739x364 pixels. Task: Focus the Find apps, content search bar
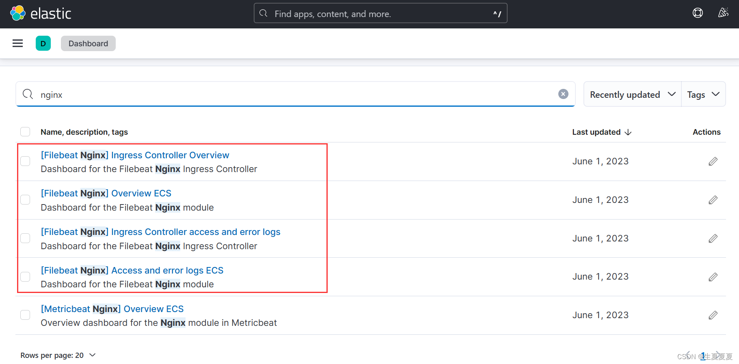pyautogui.click(x=380, y=13)
